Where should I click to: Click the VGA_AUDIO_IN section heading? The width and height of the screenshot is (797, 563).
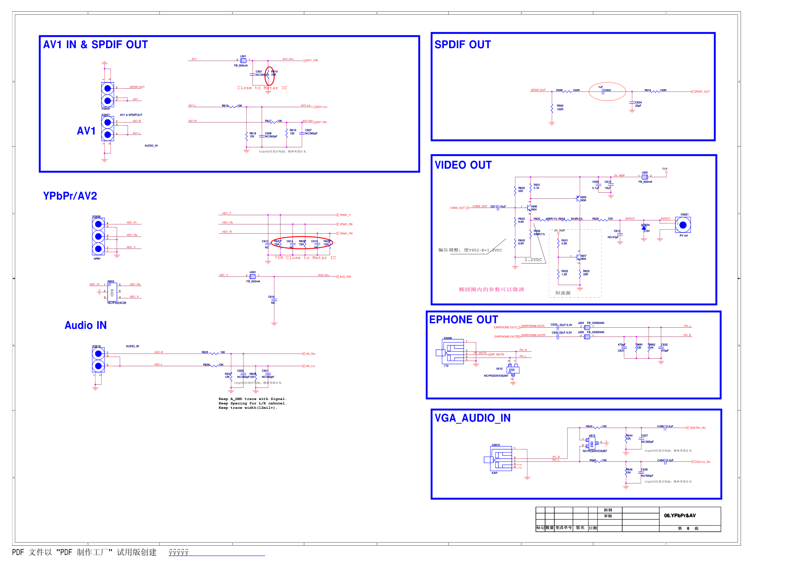tap(472, 418)
